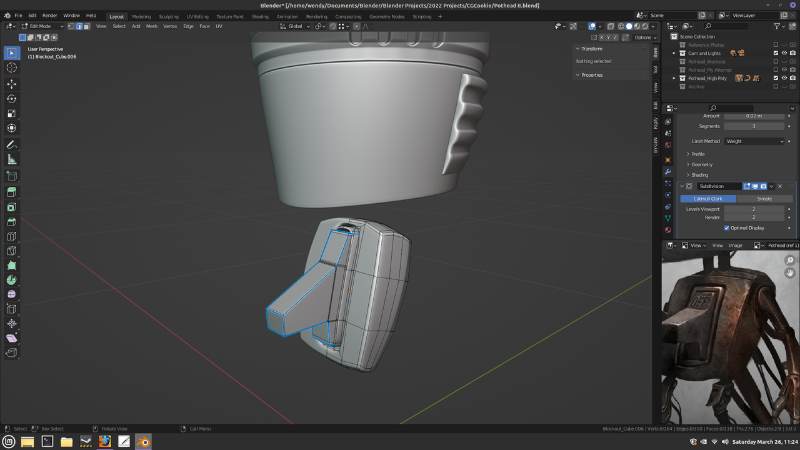Switch the Subdivision modifier to Simple

(764, 198)
